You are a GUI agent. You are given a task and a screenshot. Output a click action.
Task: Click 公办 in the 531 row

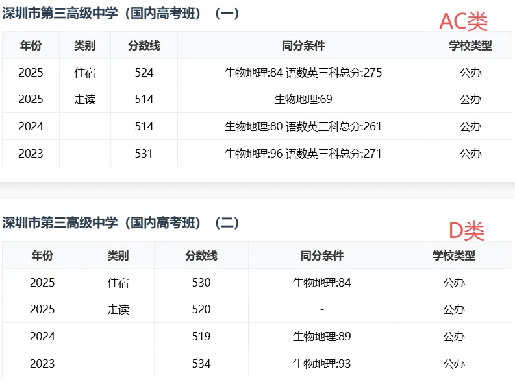(x=470, y=154)
